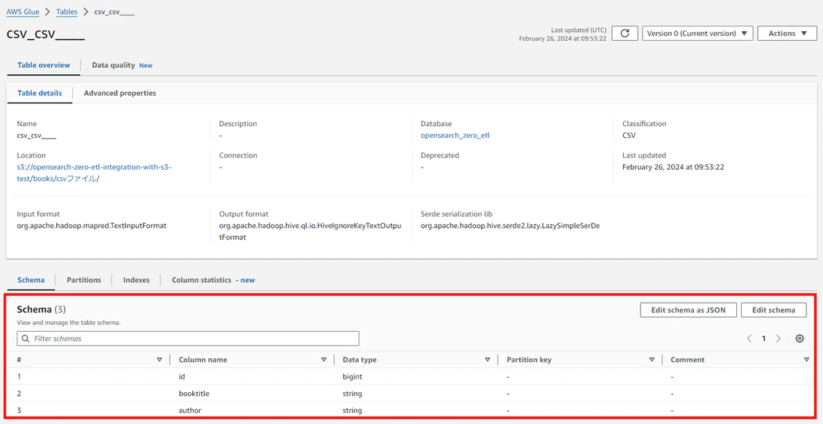This screenshot has height=424, width=823.
Task: Select the Schema tab
Action: [x=31, y=280]
